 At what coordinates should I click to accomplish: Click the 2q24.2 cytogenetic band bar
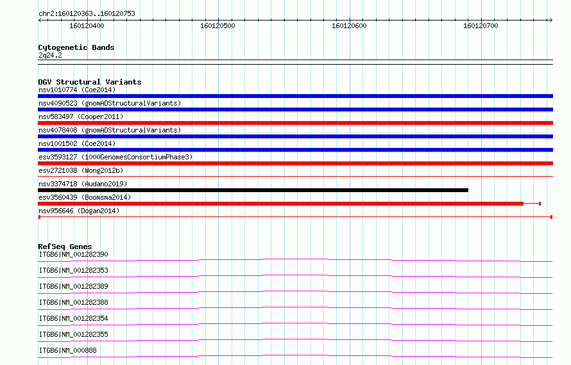point(295,62)
